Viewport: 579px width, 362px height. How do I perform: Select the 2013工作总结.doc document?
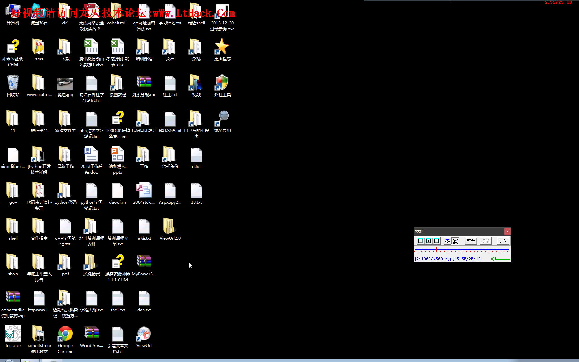[92, 160]
